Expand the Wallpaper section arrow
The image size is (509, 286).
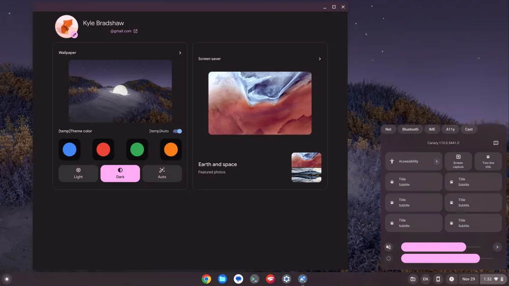tap(180, 53)
